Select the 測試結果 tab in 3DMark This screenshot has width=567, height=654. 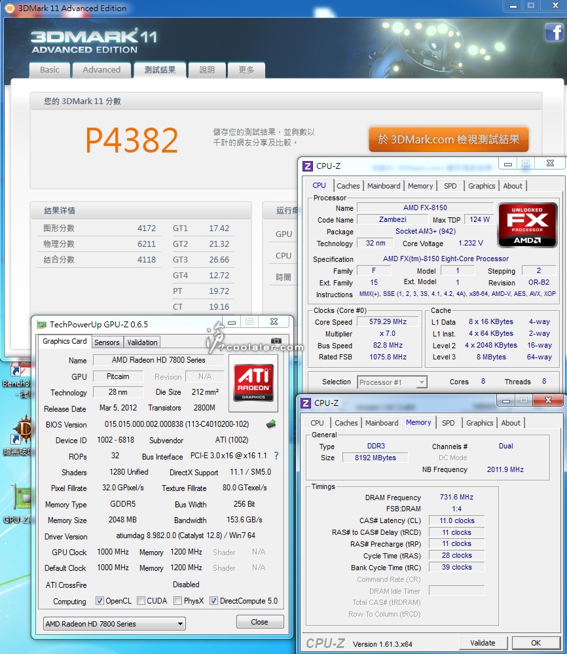[x=160, y=70]
